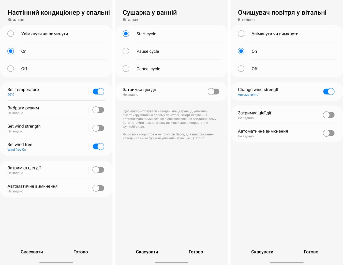Image resolution: width=343 pixels, height=265 pixels.
Task: Turn off Set wind free toggle
Action: click(98, 146)
